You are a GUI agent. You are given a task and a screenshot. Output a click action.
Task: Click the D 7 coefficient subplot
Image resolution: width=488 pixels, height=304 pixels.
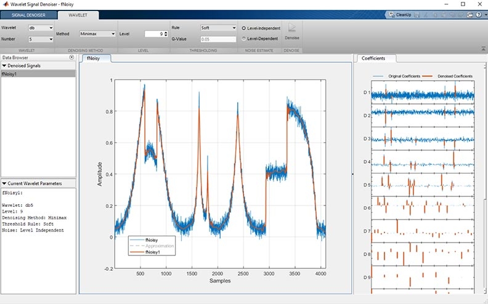pyautogui.click(x=423, y=231)
